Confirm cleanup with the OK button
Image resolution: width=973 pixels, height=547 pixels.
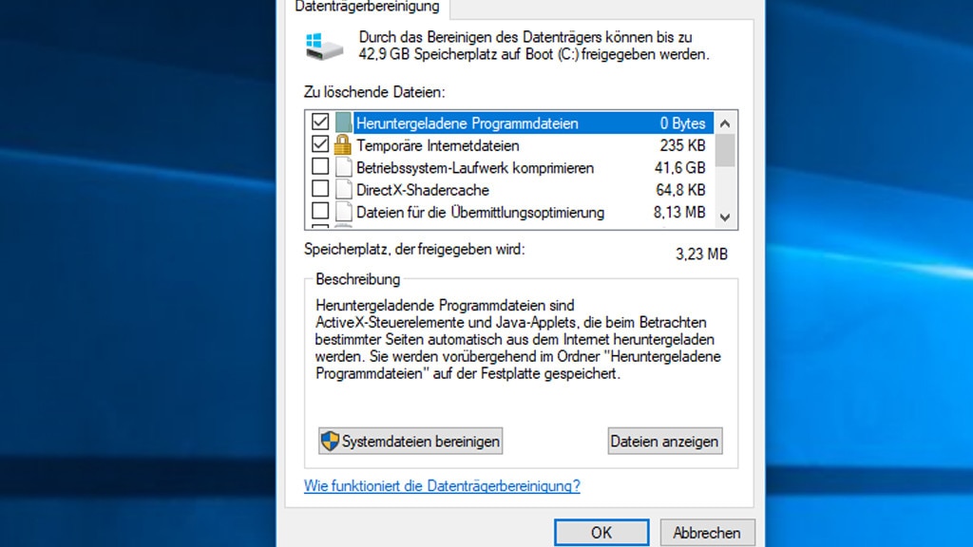click(601, 533)
